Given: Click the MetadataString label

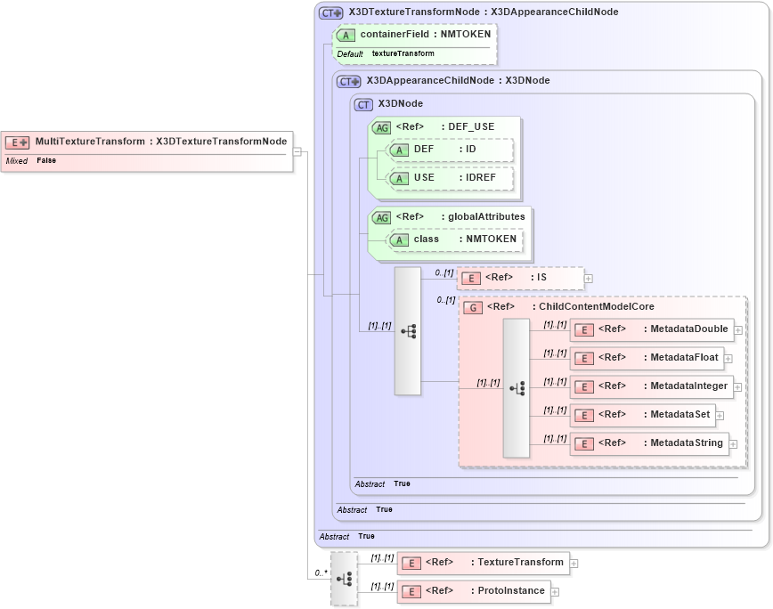Looking at the screenshot, I should (x=687, y=443).
